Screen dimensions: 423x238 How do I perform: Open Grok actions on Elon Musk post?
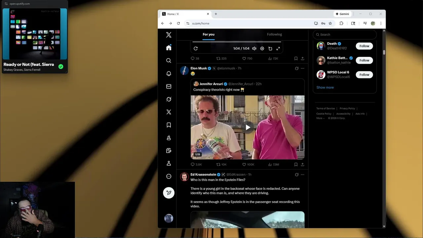(296, 68)
